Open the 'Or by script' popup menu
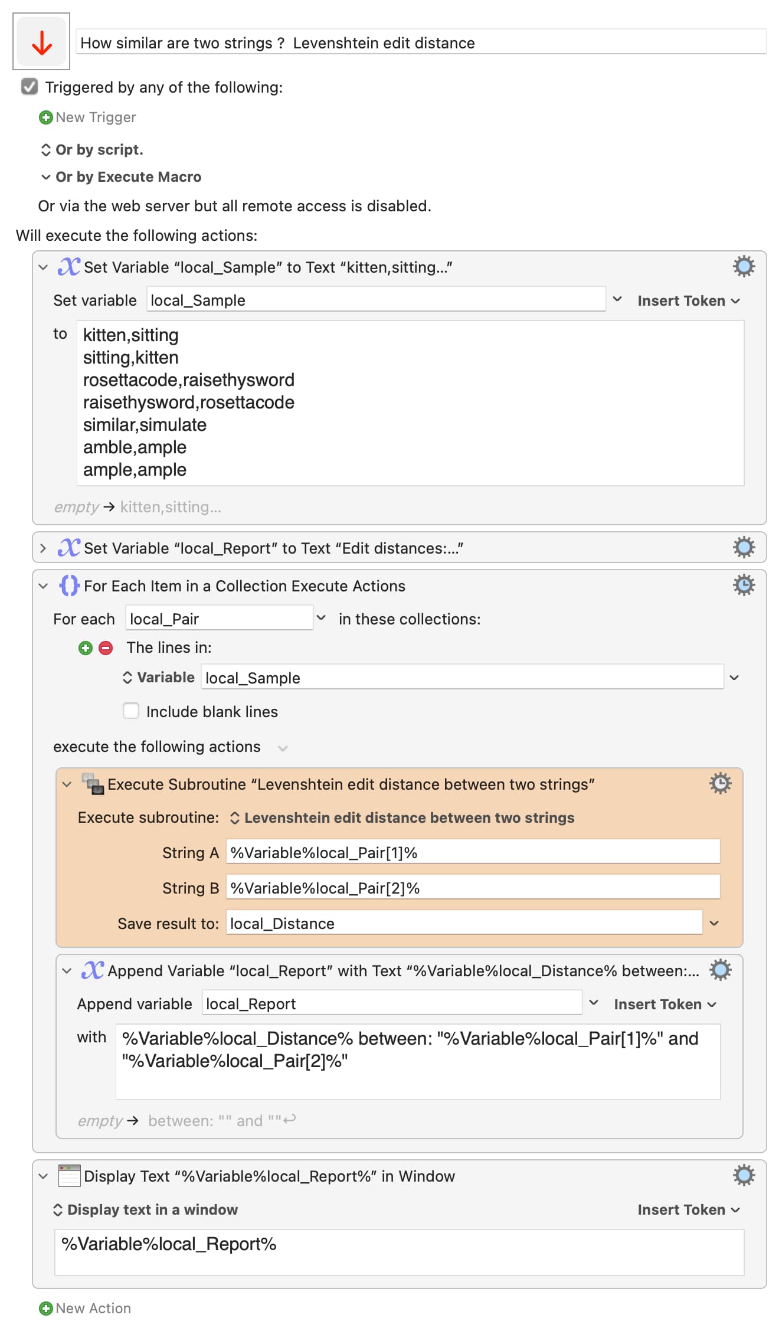 [x=92, y=150]
